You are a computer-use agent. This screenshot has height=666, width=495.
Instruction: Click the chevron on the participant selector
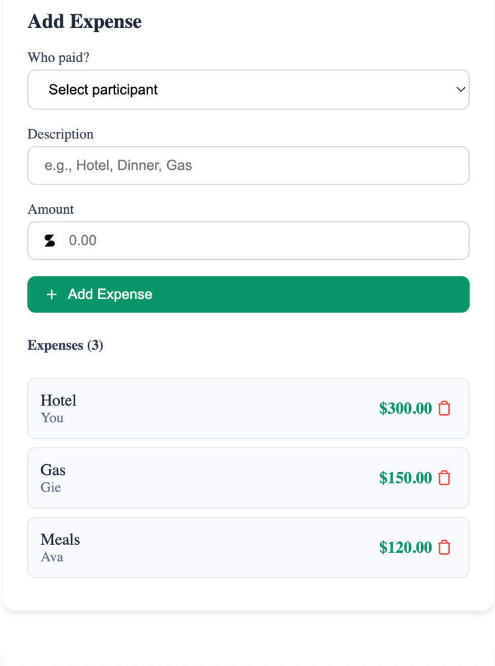(460, 89)
